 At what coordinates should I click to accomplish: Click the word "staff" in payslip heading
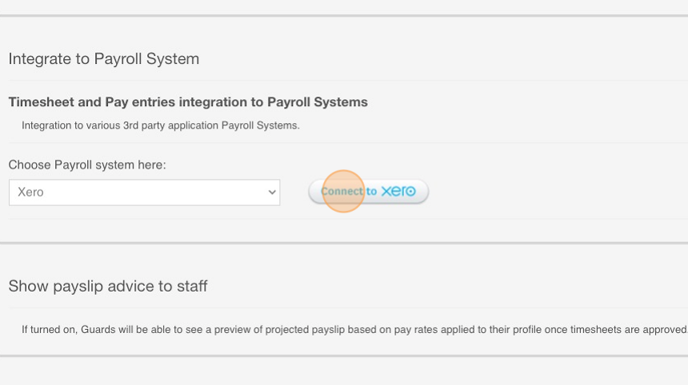pyautogui.click(x=192, y=286)
